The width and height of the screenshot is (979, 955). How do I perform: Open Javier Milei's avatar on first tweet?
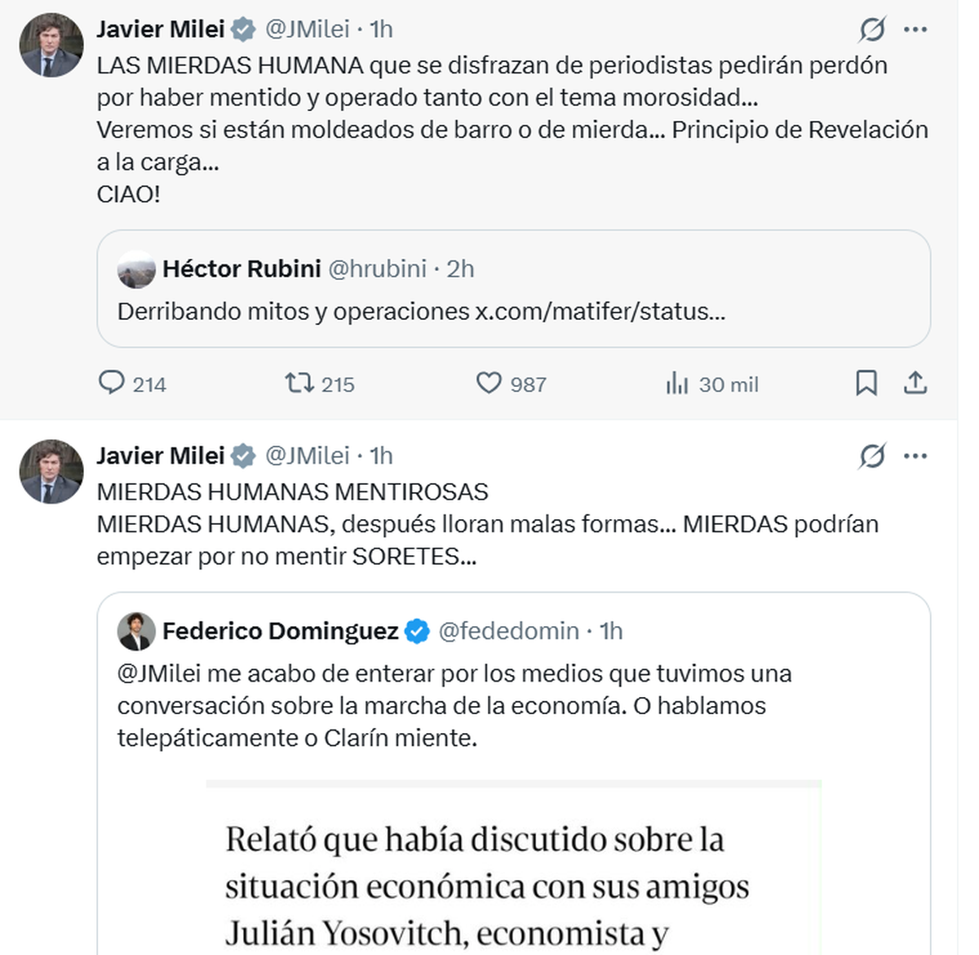click(x=51, y=45)
